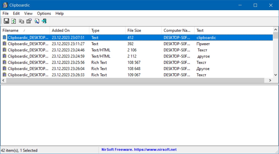Open the Options menu
This screenshot has height=154, width=279.
point(44,13)
